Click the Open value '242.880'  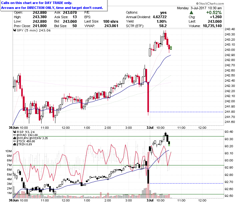pyautogui.click(x=40, y=13)
